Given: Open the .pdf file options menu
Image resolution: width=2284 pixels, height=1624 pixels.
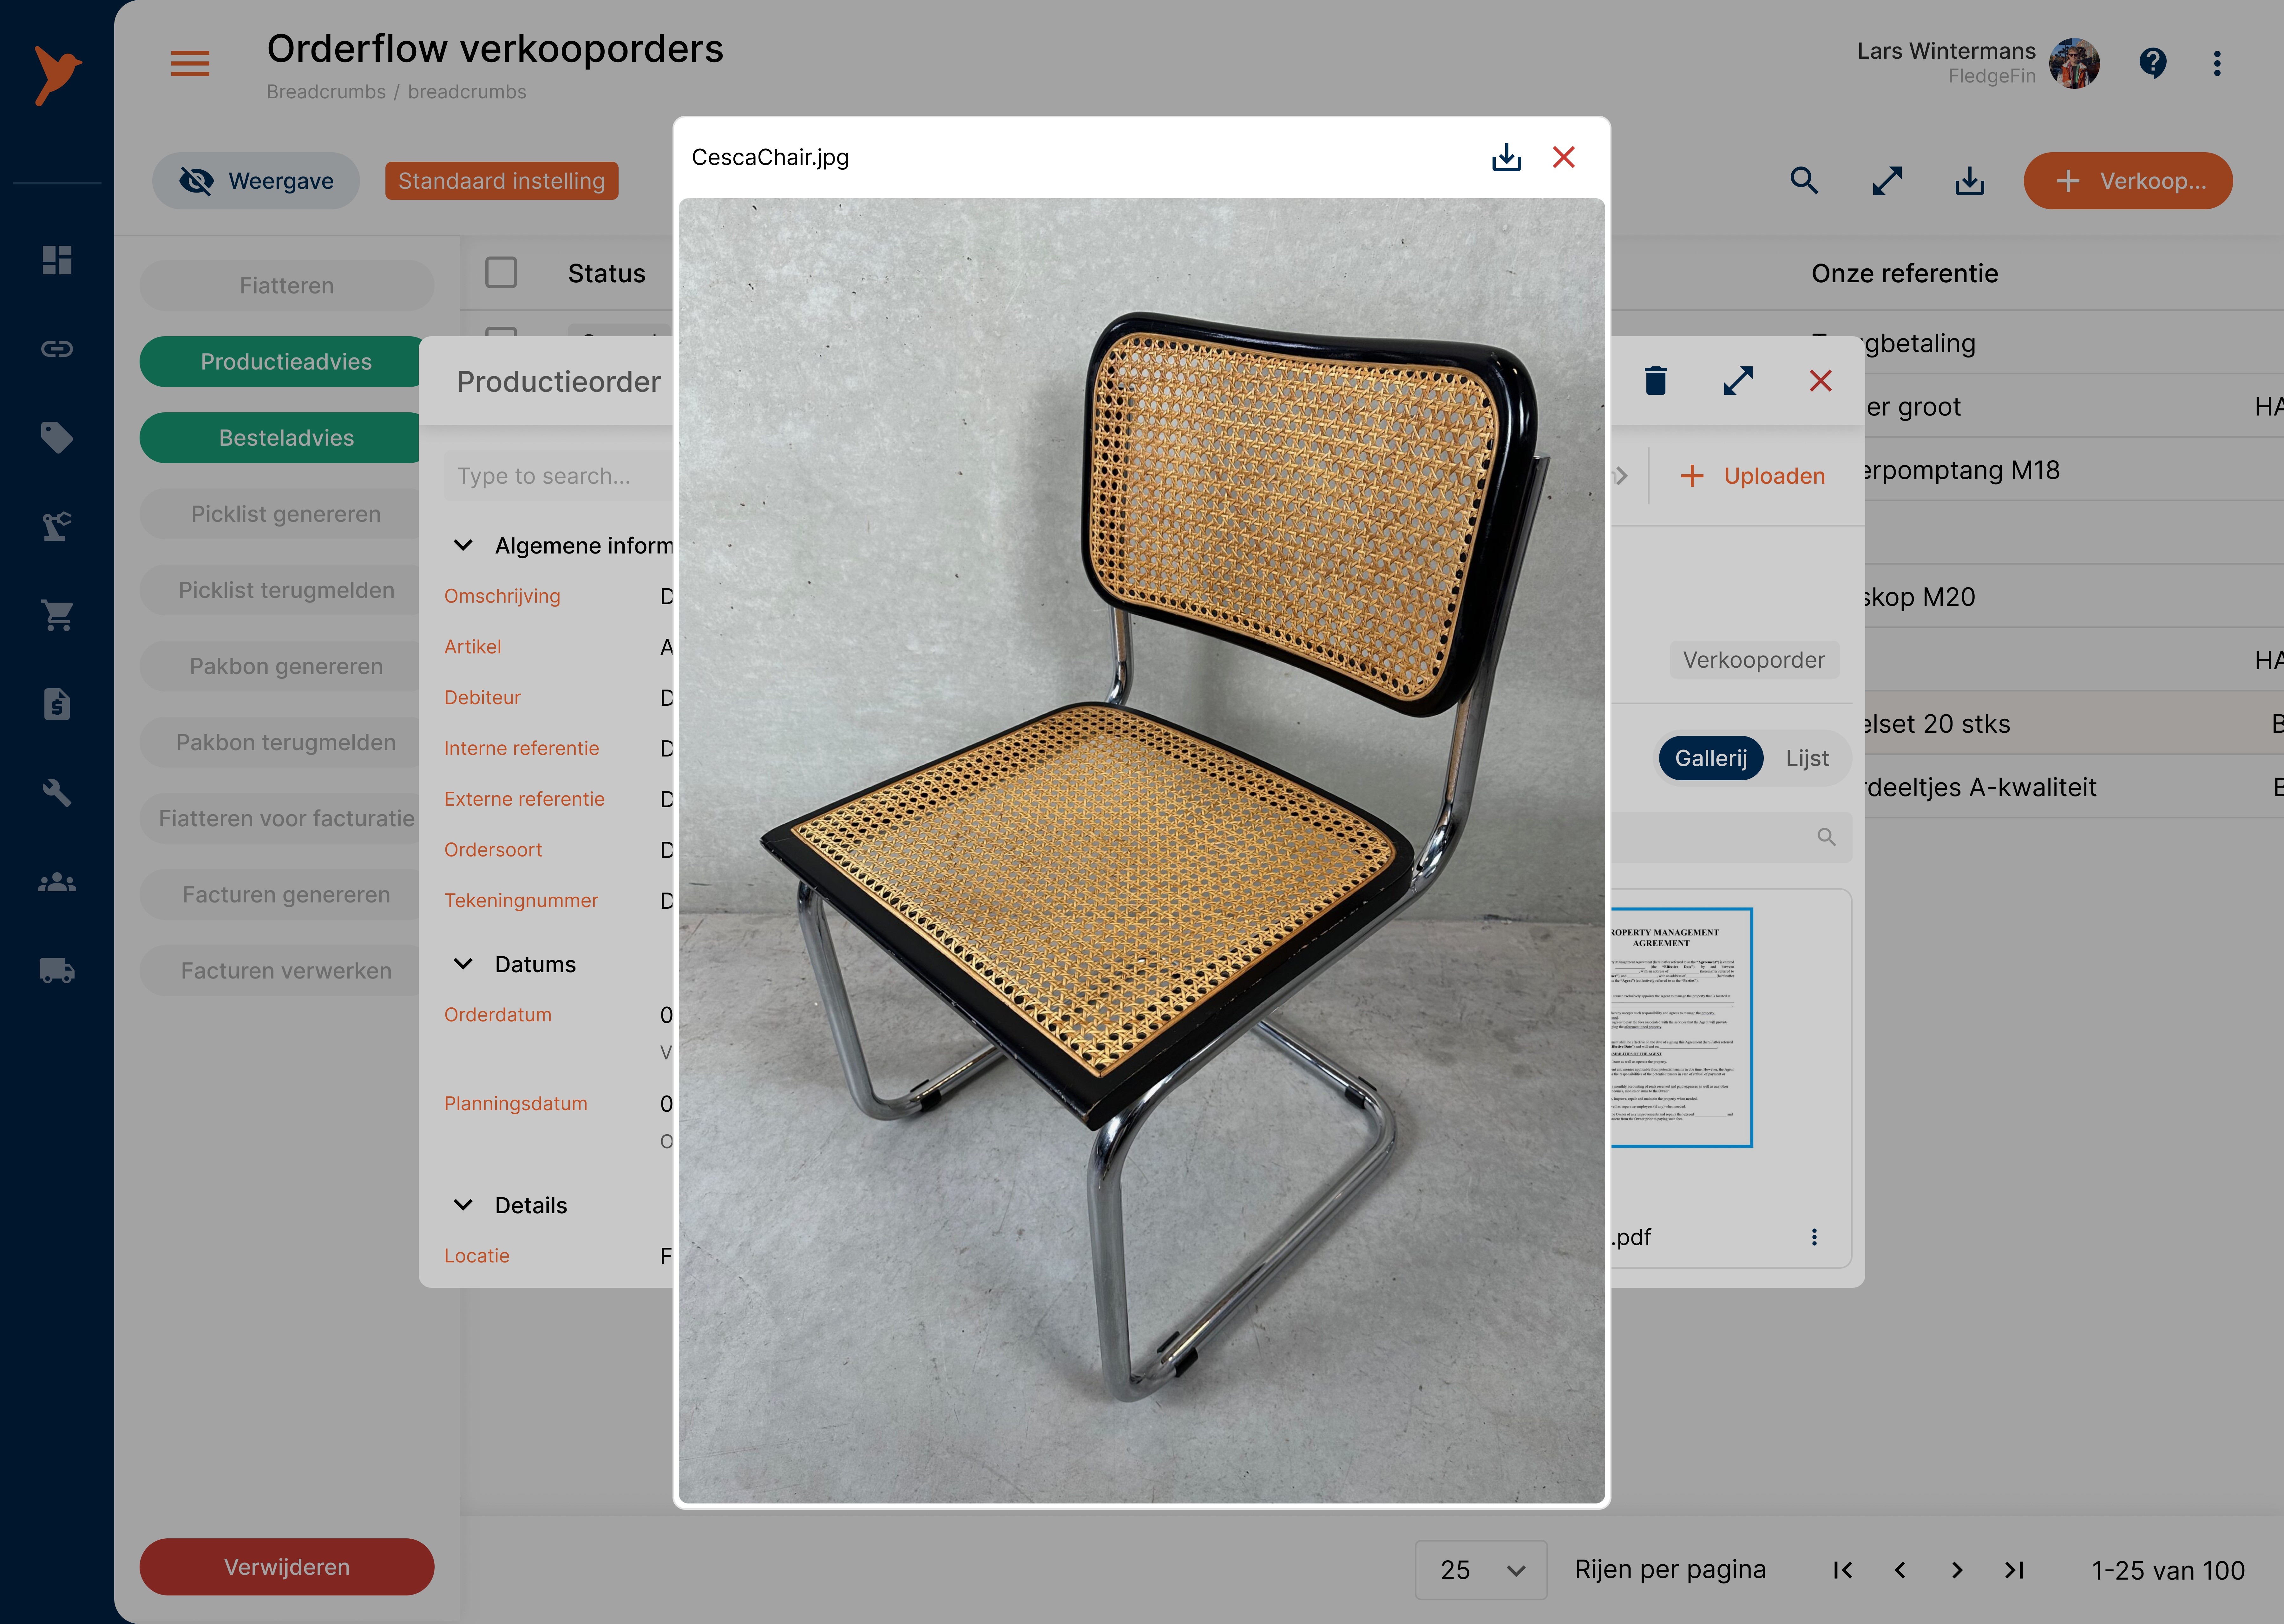Looking at the screenshot, I should click(x=1814, y=1237).
